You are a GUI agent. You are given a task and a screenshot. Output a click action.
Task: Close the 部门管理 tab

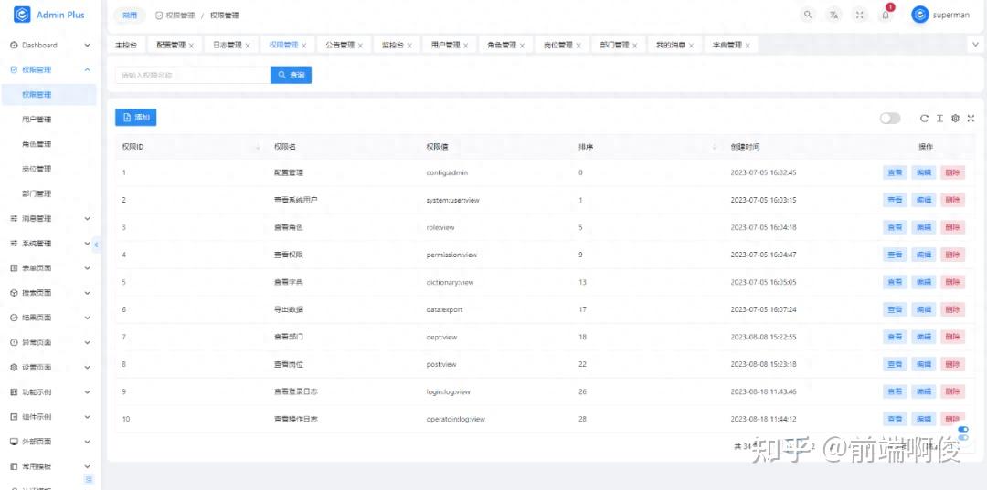635,46
